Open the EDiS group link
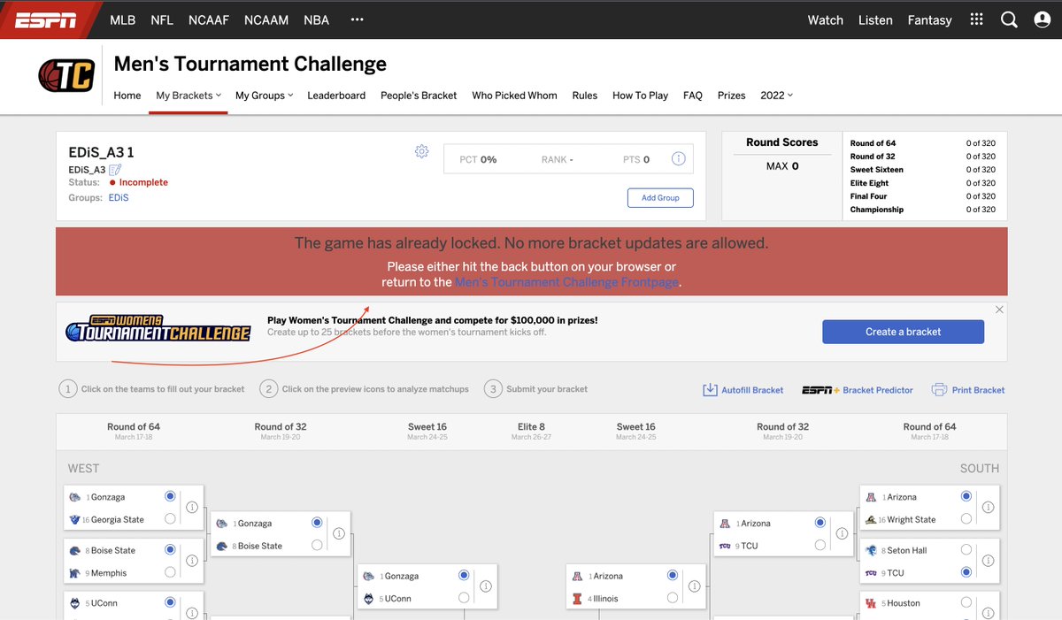 [119, 198]
